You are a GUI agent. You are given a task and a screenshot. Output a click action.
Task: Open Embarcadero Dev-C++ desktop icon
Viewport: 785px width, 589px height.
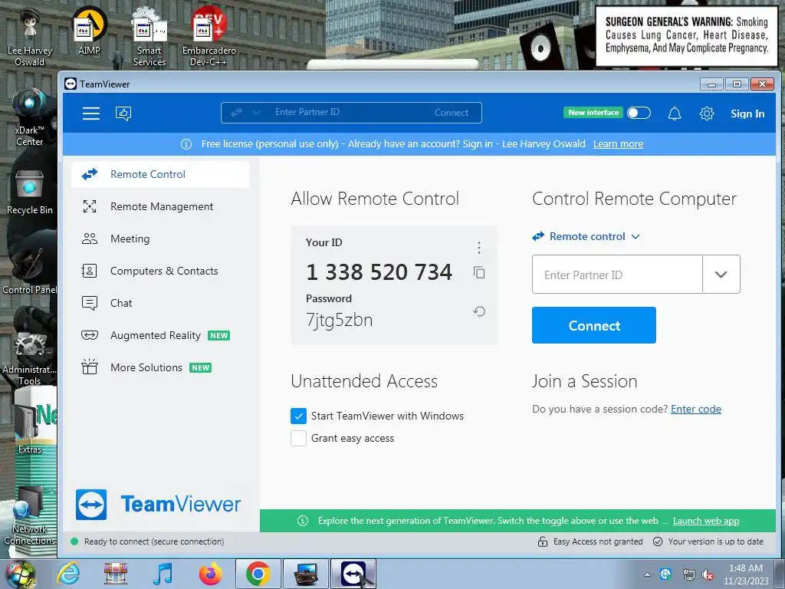click(209, 36)
